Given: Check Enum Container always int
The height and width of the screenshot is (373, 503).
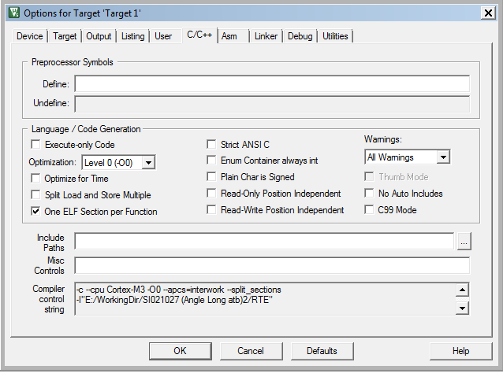Looking at the screenshot, I should tap(211, 160).
